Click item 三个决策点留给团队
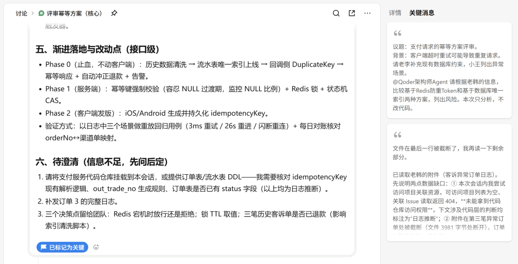518x264 pixels. (196, 220)
